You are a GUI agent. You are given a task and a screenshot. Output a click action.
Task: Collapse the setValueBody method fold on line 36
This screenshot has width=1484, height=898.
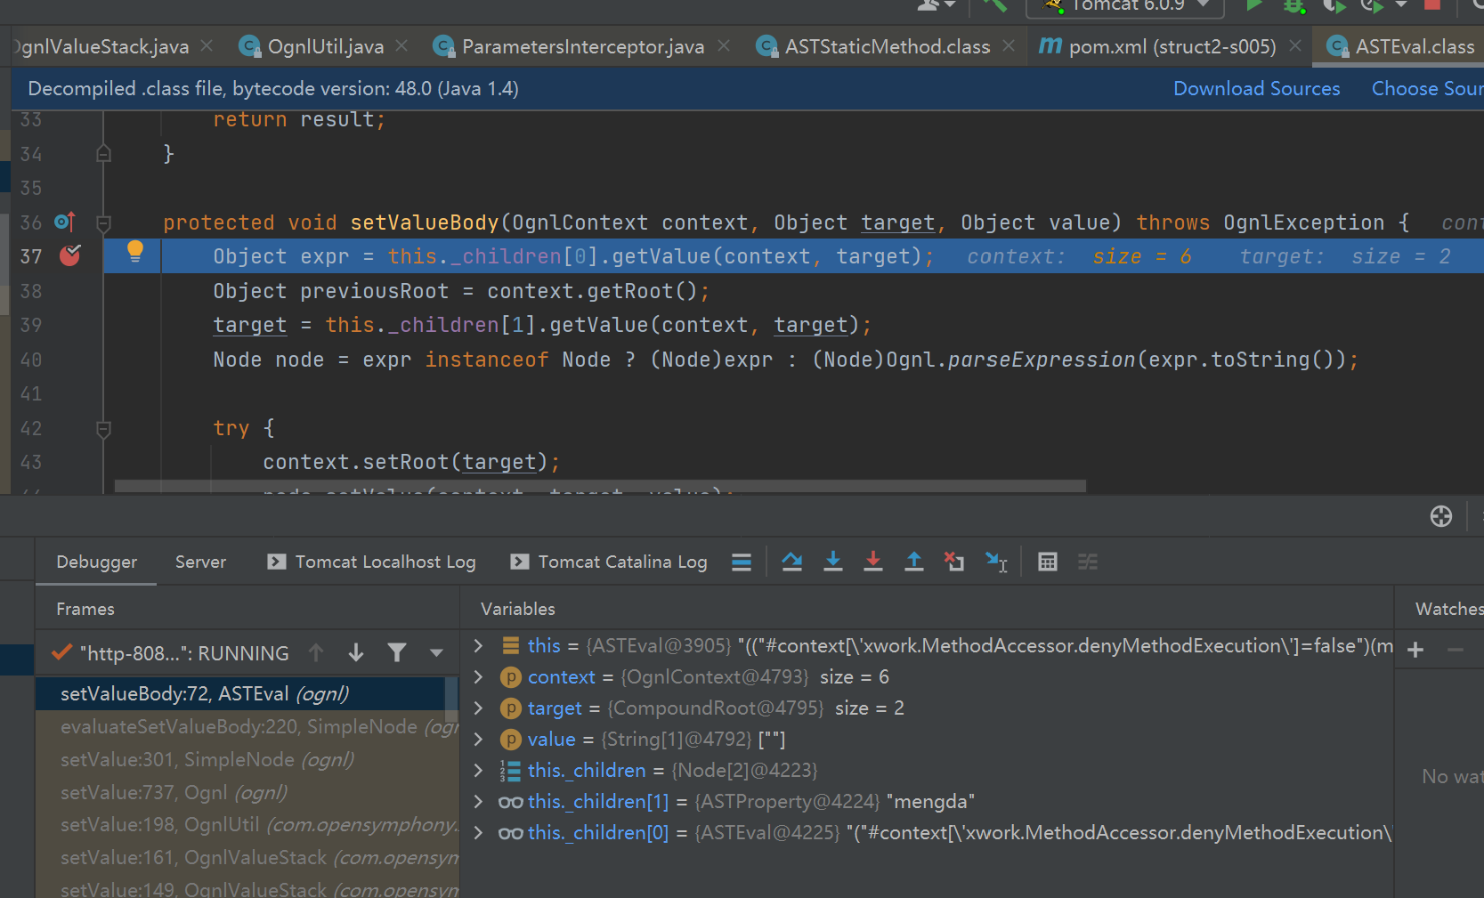pos(103,222)
